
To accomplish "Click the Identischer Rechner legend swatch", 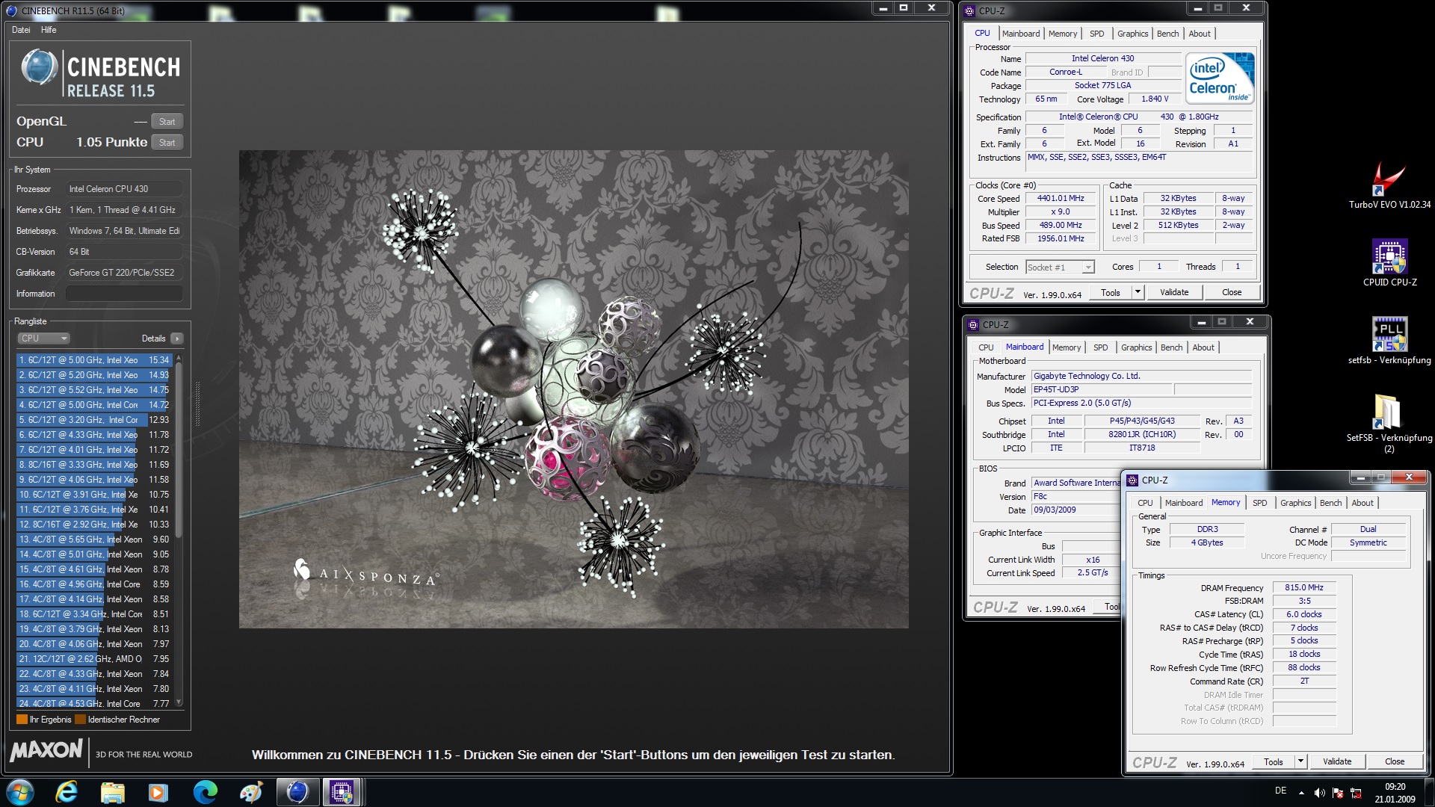I will 80,720.
